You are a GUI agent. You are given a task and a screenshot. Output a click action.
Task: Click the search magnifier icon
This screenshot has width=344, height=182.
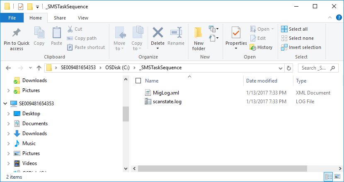coord(332,68)
